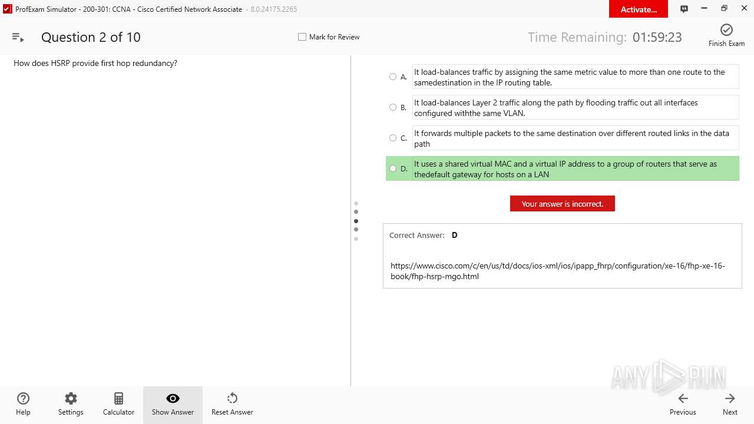Open the feedback icon in title bar
Image resolution: width=754 pixels, height=424 pixels.
click(684, 9)
